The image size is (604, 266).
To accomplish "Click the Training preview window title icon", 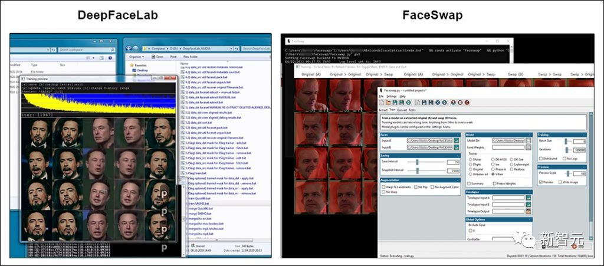I will [23, 78].
